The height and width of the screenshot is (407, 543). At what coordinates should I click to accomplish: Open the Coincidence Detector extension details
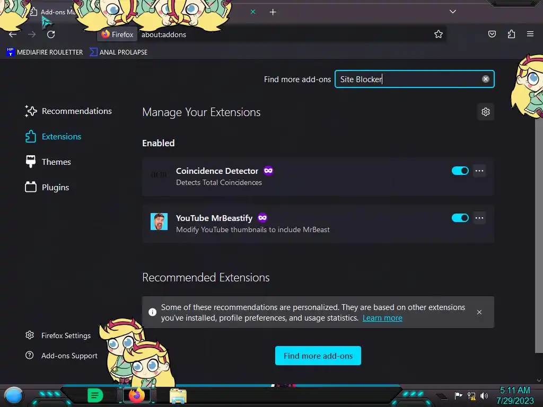(318, 176)
